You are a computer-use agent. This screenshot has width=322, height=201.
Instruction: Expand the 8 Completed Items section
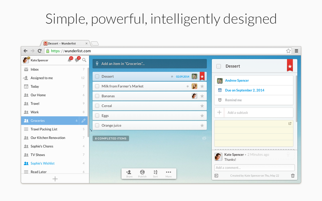tap(110, 138)
